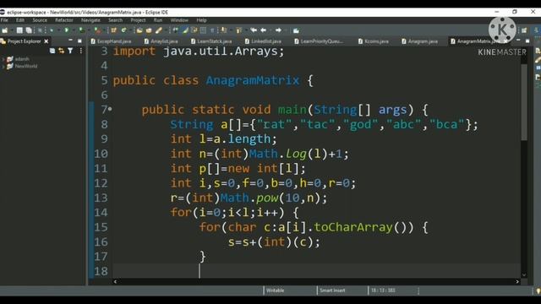Open the Edit menu
541x304 pixels.
[x=20, y=20]
